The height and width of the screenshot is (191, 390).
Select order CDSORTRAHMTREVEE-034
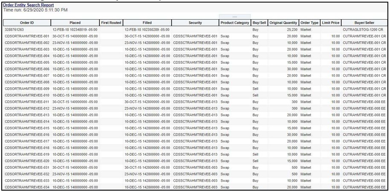click(x=27, y=187)
